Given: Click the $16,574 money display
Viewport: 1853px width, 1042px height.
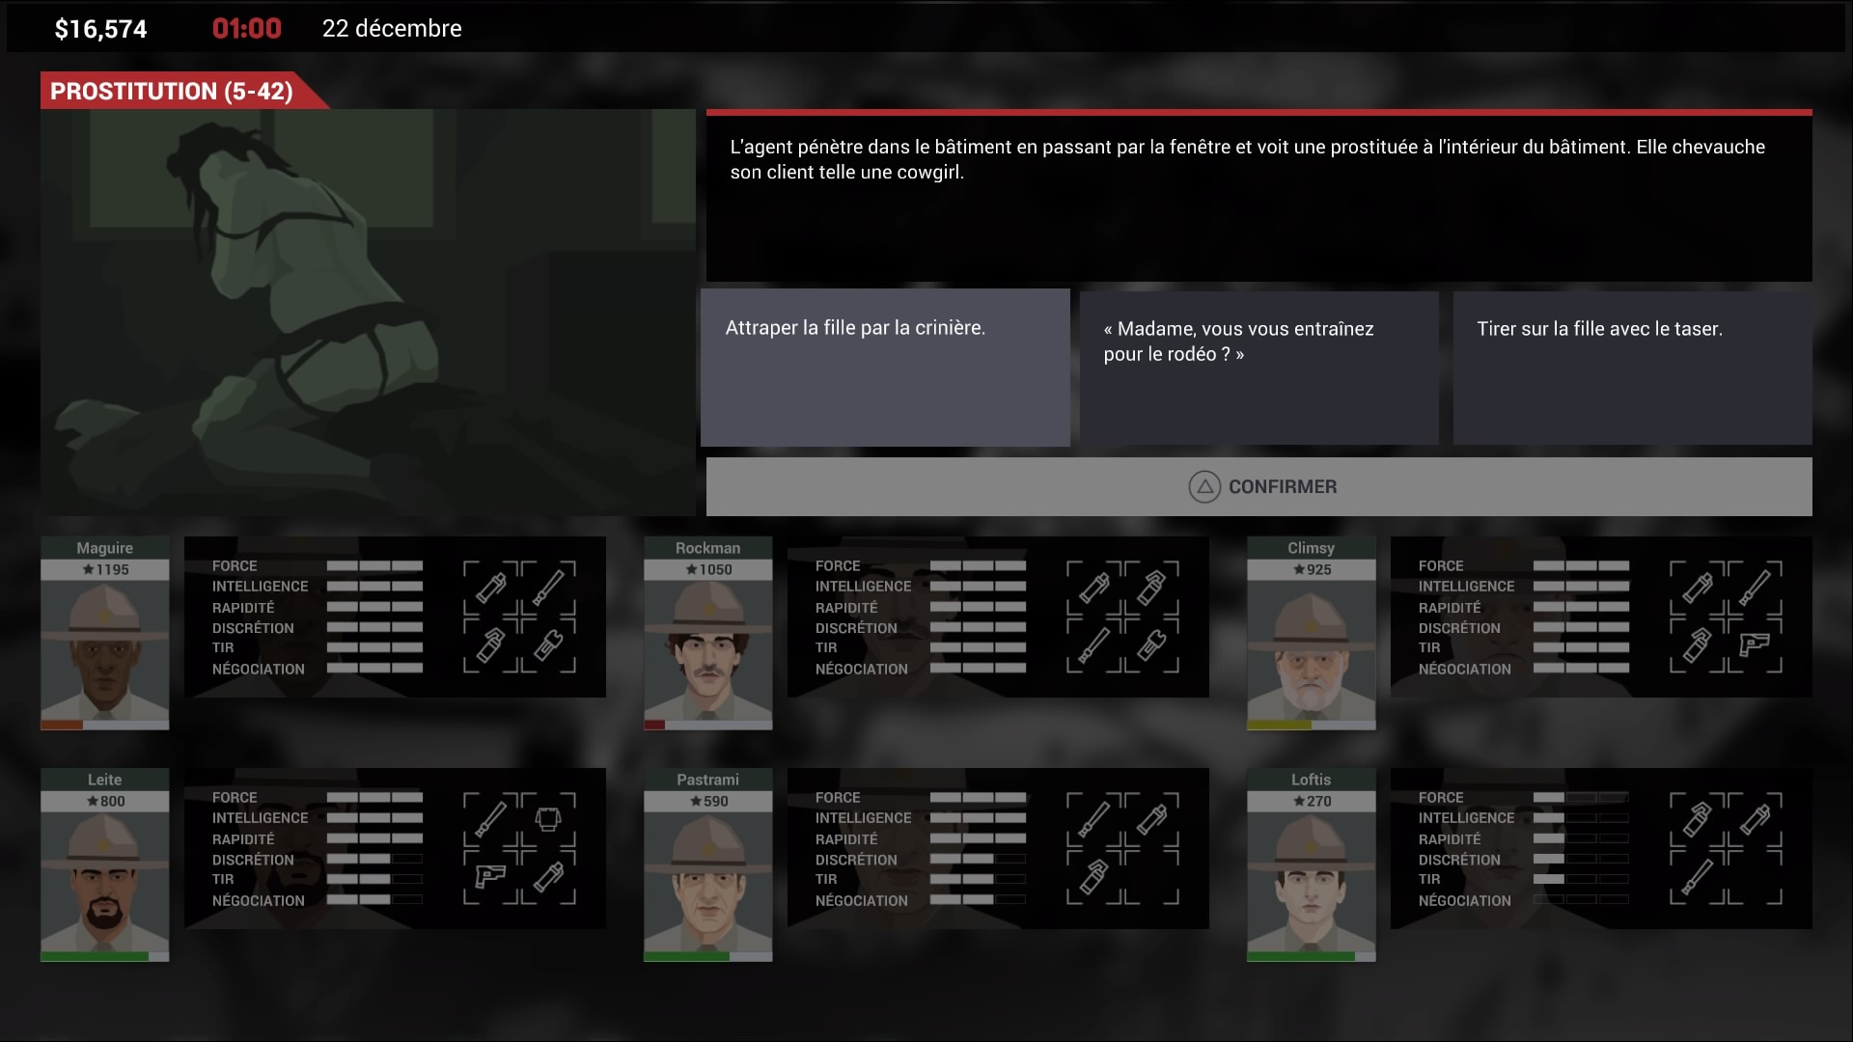Looking at the screenshot, I should [x=100, y=29].
